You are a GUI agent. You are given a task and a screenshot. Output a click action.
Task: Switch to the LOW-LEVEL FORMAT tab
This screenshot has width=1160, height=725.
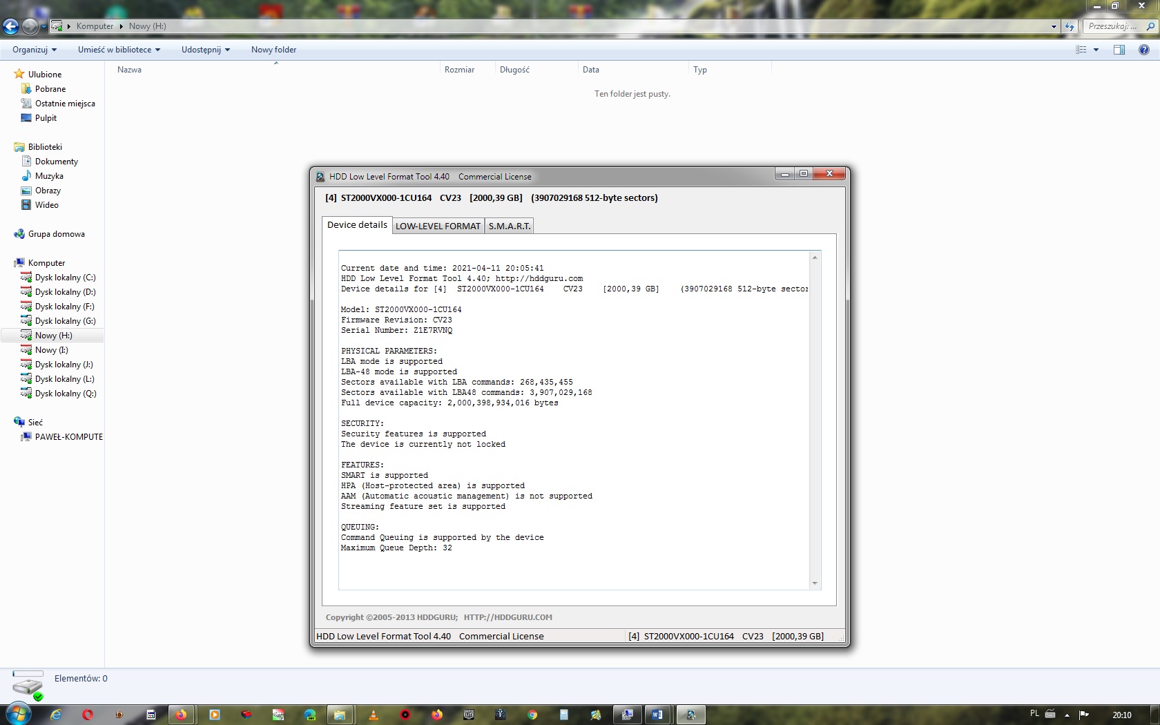[x=438, y=226]
